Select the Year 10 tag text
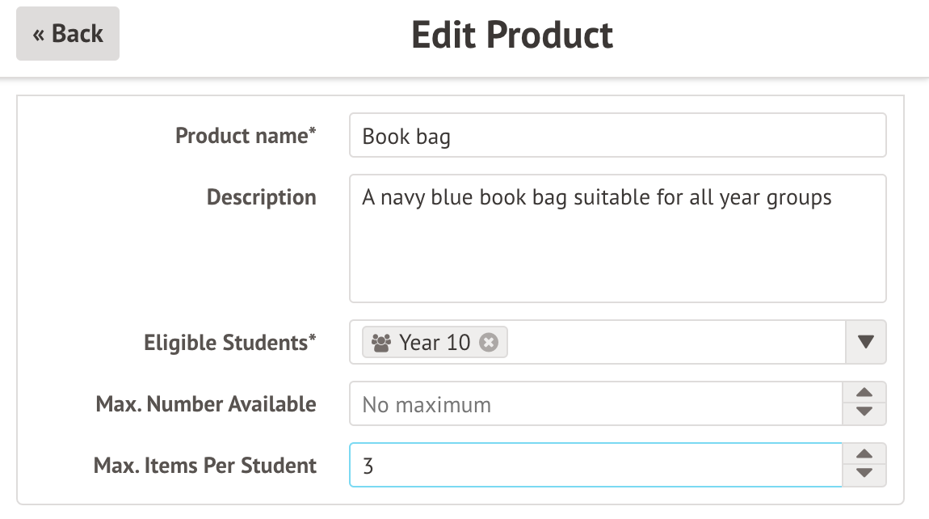 click(x=435, y=343)
